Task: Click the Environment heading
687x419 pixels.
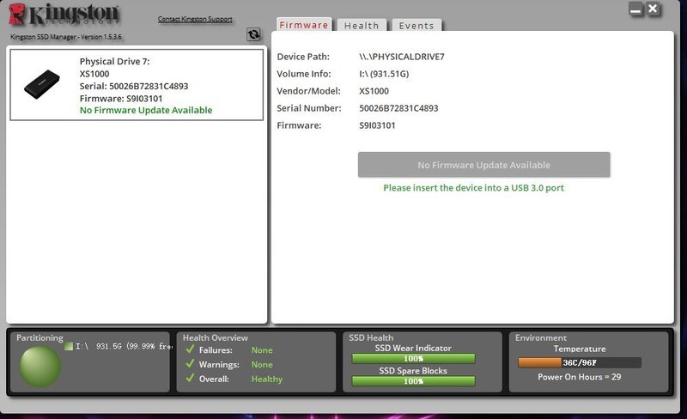Action: [x=541, y=337]
